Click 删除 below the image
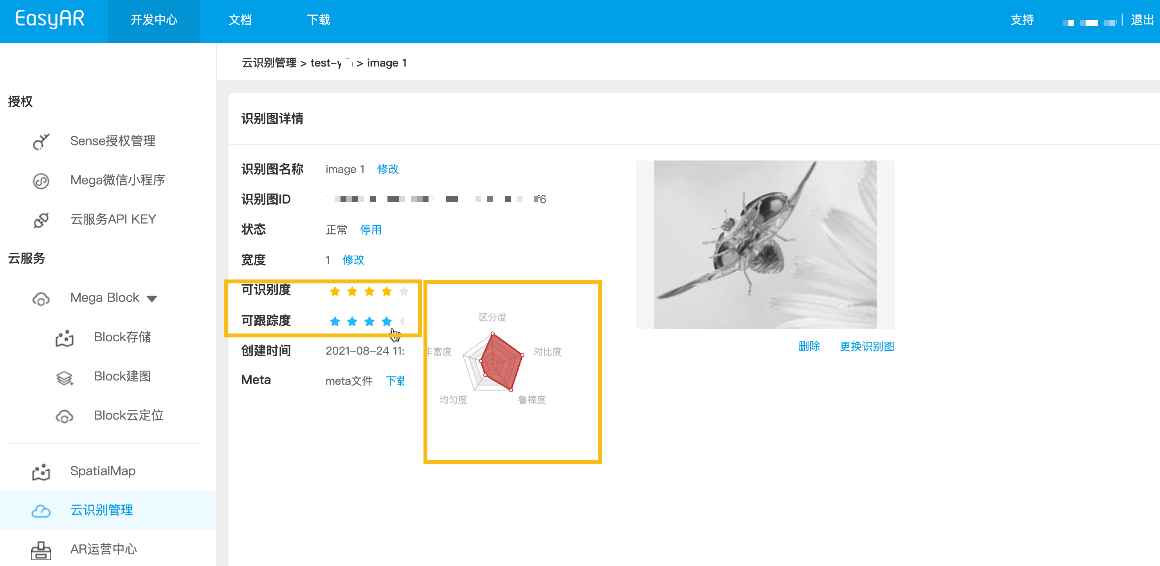Screen dimensions: 1160x566 coord(809,346)
